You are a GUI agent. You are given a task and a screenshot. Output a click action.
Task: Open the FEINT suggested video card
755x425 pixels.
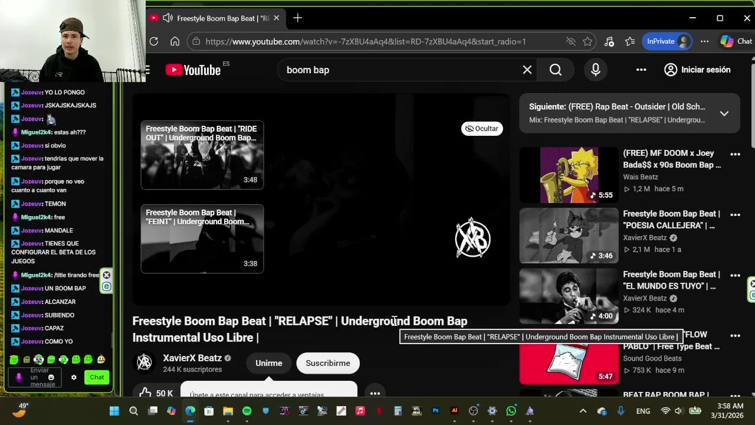point(202,238)
